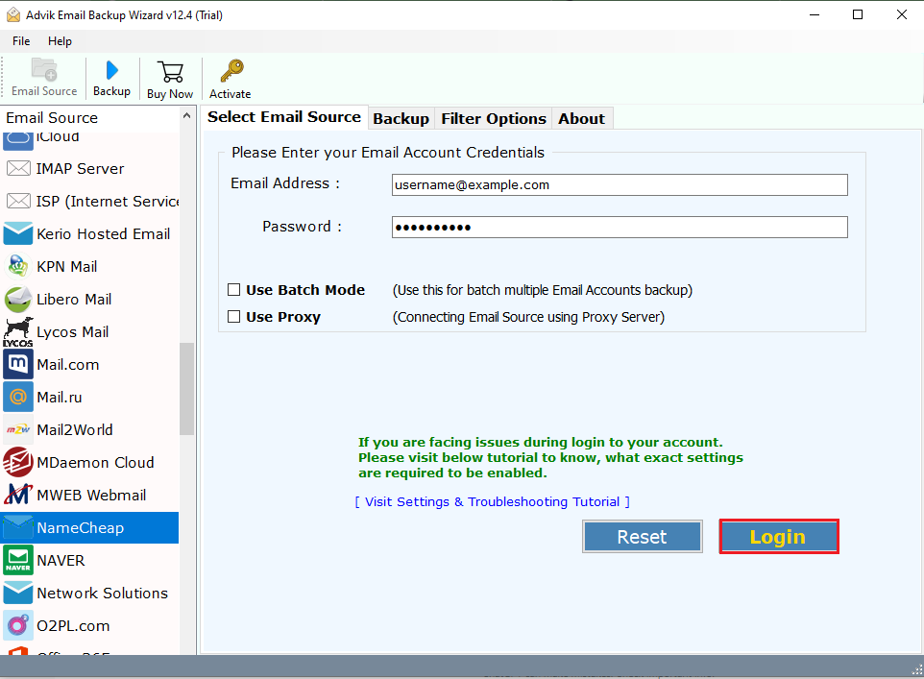
Task: Select KPN Mail source
Action: click(90, 266)
